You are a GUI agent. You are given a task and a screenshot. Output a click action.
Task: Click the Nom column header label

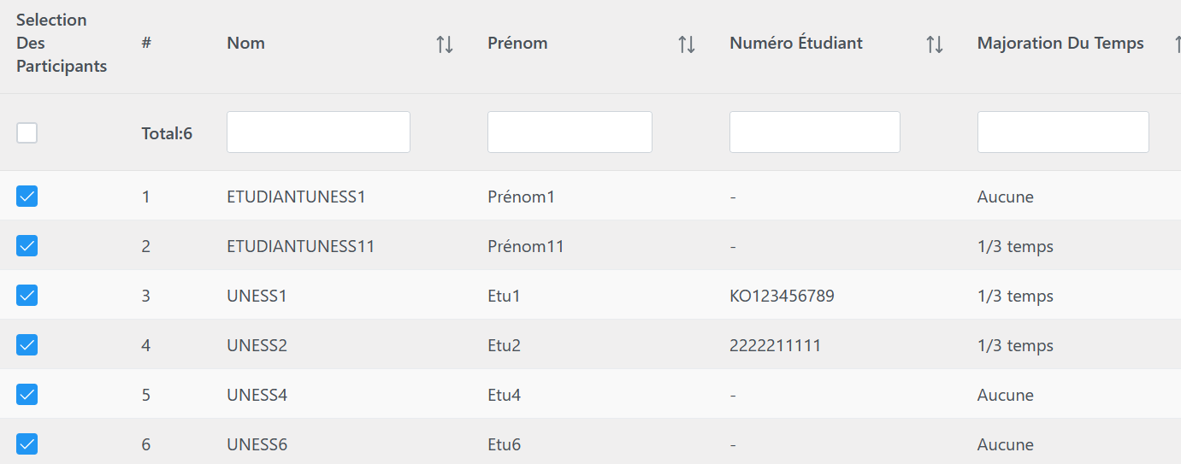point(246,44)
